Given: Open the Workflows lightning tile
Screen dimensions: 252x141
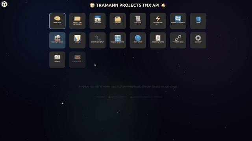Looking at the screenshot, I should tap(158, 21).
